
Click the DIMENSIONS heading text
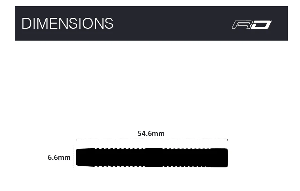[x=67, y=24]
